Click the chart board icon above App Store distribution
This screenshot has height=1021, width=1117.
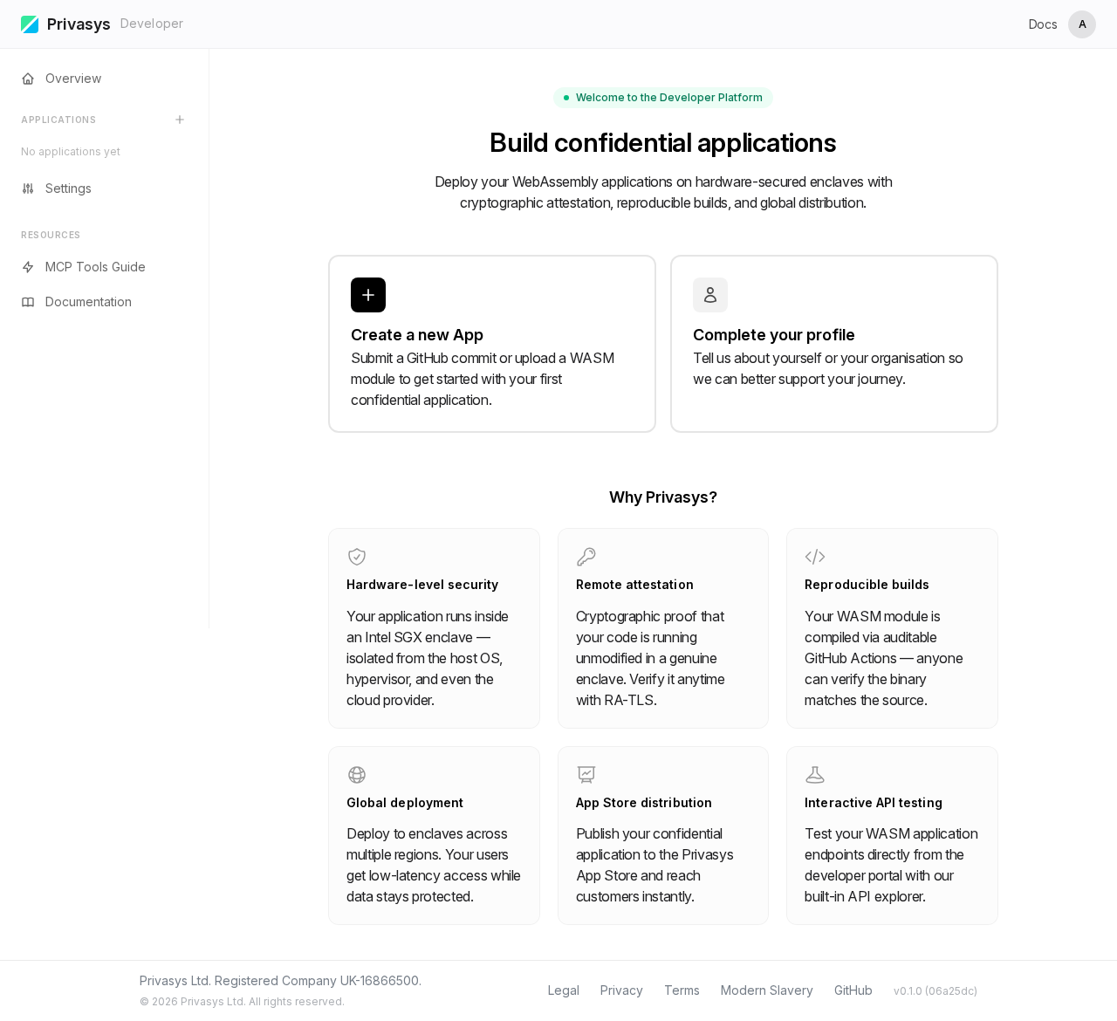[x=586, y=775]
